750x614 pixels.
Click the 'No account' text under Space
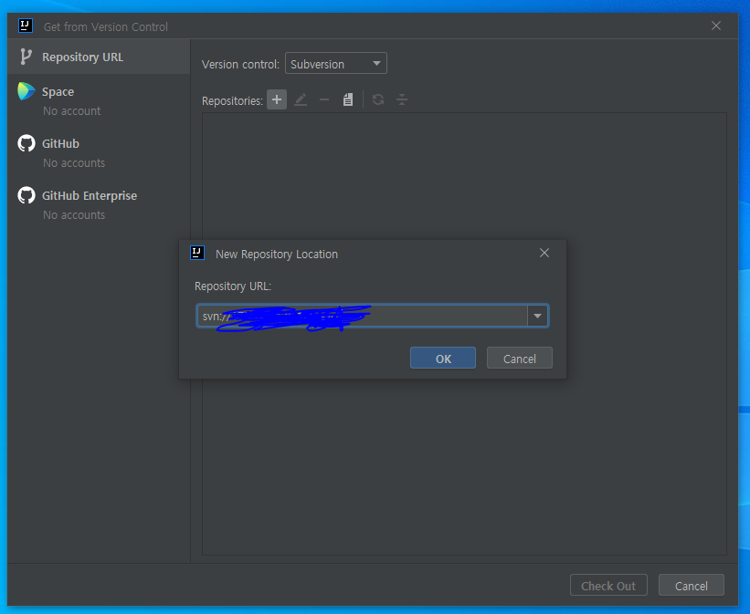(72, 111)
